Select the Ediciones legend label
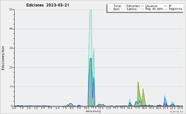Screen dimensions: 186x114 [133, 6]
